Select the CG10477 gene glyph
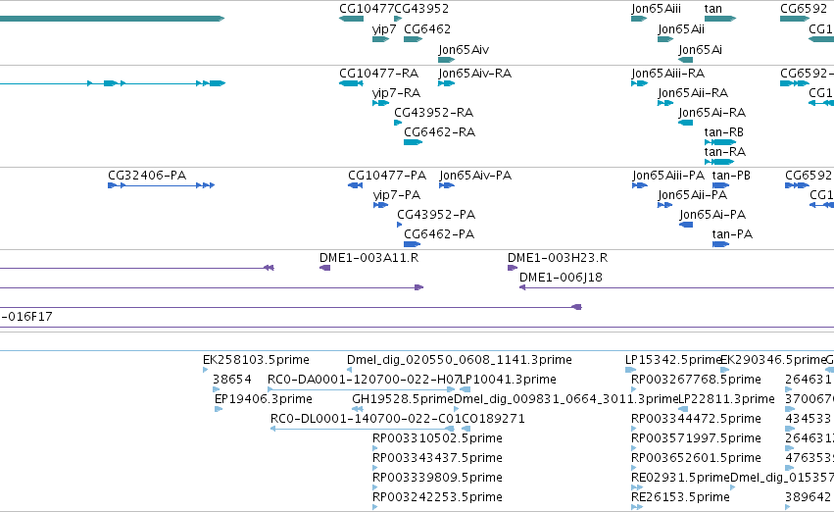Image resolution: width=834 pixels, height=512 pixels. pos(351,19)
